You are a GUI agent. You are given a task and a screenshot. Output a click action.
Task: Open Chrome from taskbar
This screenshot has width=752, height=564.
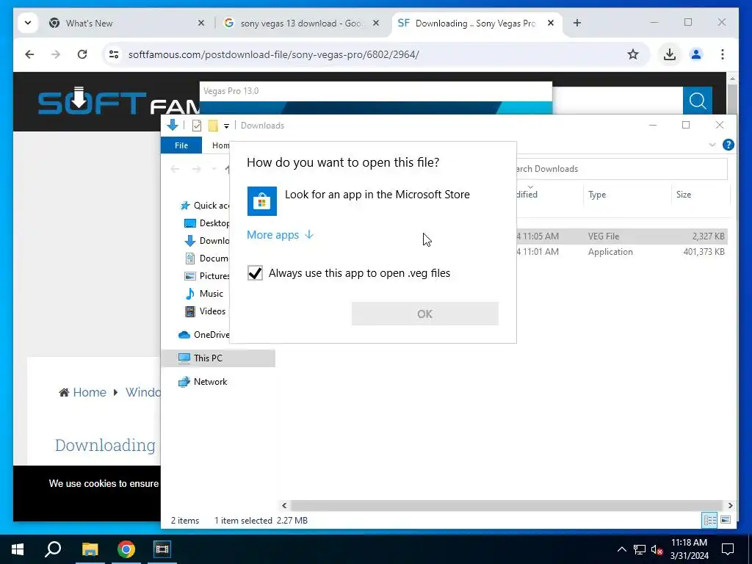click(126, 549)
